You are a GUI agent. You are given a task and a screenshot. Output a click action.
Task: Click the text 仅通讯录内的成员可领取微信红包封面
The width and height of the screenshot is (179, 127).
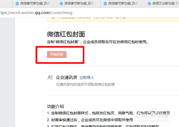[85, 84]
